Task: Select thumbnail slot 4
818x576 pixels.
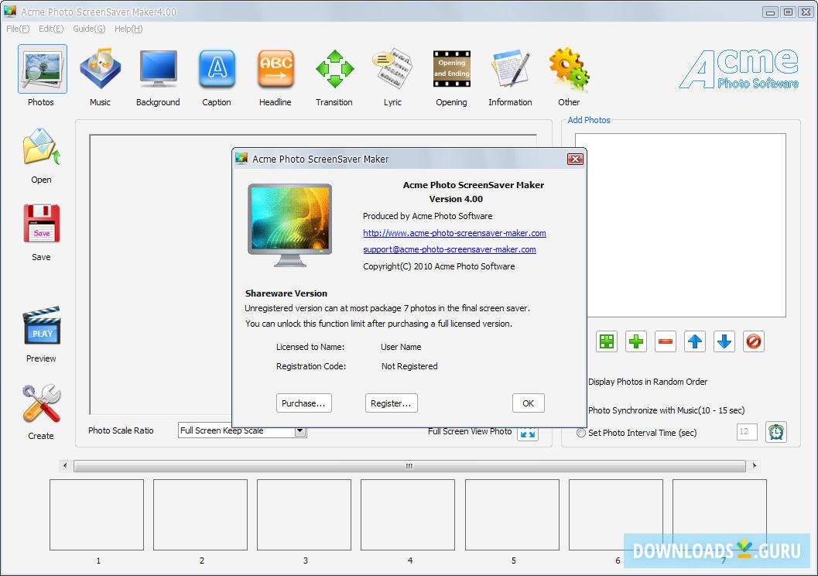Action: click(x=408, y=515)
